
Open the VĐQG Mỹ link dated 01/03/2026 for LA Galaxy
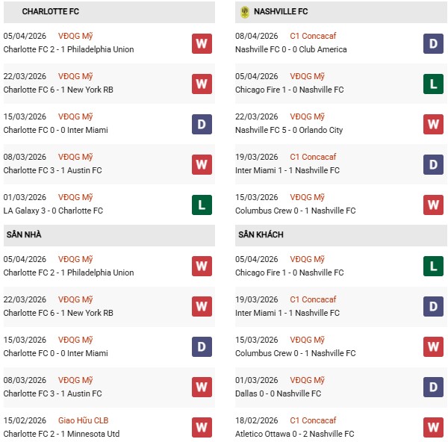click(x=75, y=197)
